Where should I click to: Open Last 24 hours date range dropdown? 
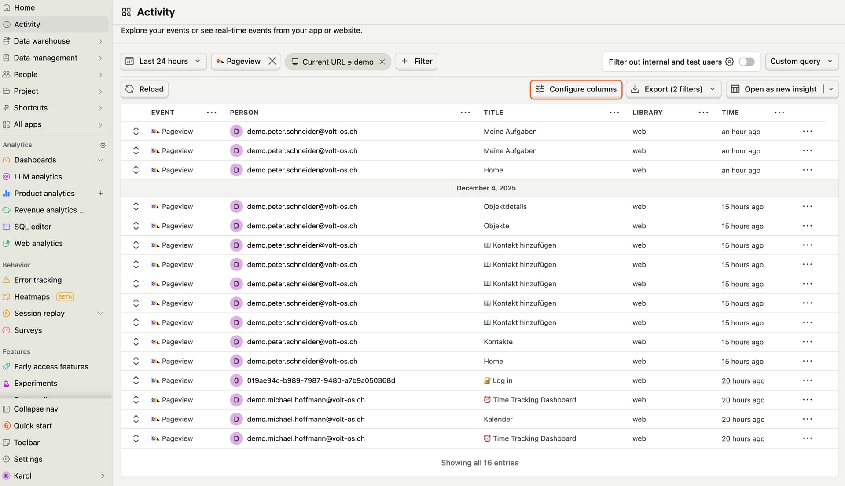point(163,61)
